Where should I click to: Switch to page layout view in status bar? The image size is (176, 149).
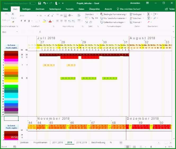coord(134,147)
